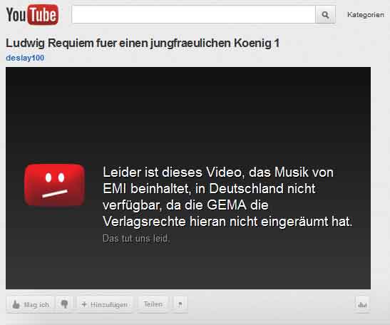Click the thumbs-down dislike button
Image resolution: width=390 pixels, height=325 pixels.
[64, 304]
